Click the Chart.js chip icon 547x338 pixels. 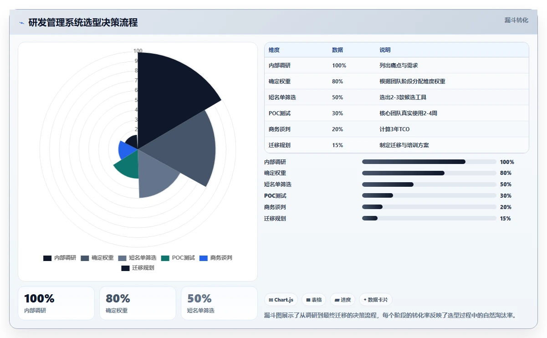(x=271, y=300)
